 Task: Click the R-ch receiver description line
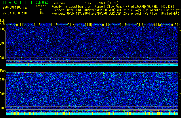click(115, 14)
